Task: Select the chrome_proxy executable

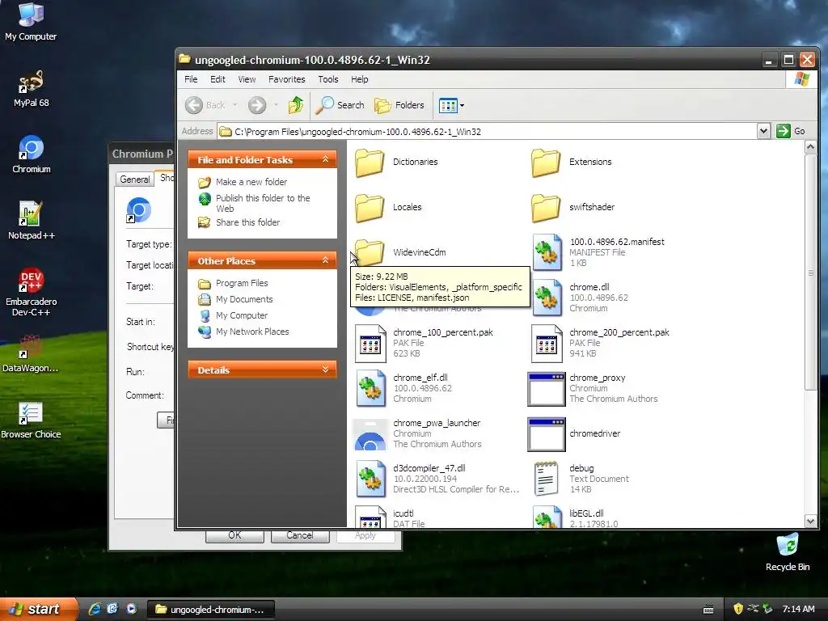Action: pyautogui.click(x=593, y=389)
